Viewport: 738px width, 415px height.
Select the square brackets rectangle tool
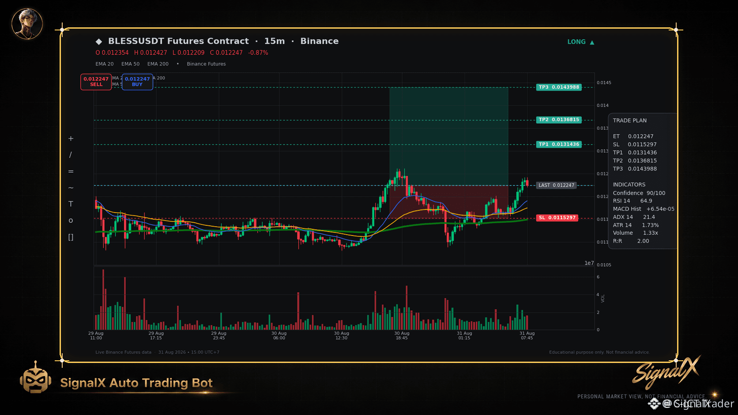71,237
